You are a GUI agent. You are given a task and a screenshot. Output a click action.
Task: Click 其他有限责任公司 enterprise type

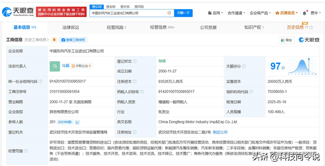[64, 112]
